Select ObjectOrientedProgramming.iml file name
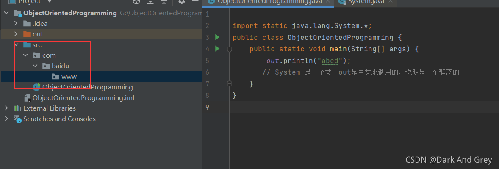This screenshot has height=169, width=499. pyautogui.click(x=83, y=98)
